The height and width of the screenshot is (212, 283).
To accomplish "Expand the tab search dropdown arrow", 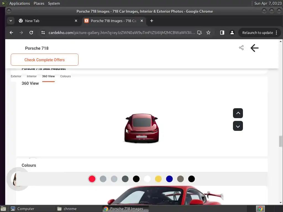I will coord(11,21).
